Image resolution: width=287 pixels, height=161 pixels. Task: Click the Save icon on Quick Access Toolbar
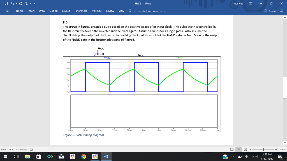[6, 3]
